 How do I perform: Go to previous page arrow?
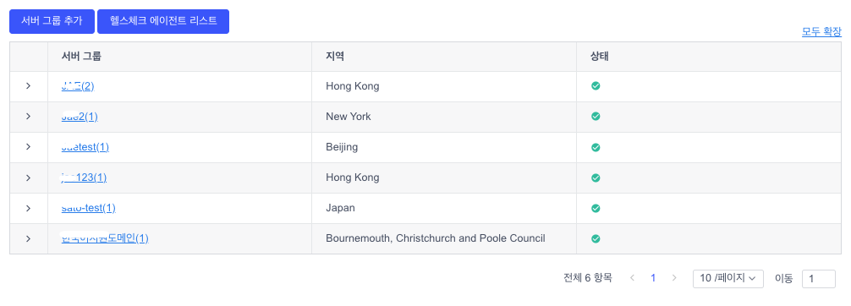pyautogui.click(x=632, y=278)
